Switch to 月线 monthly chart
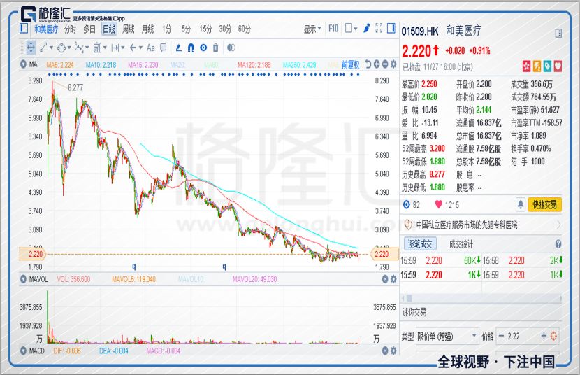The image size is (580, 375). pos(147,29)
